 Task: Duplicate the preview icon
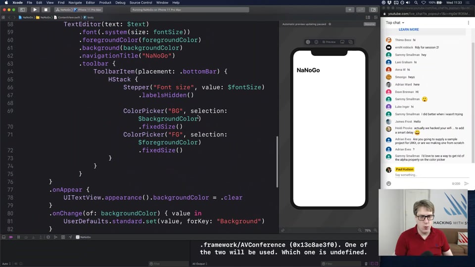click(x=350, y=42)
